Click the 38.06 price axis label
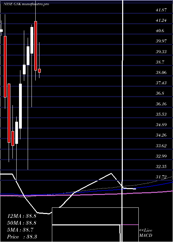Image resolution: width=173 pixels, height=242 pixels. tap(161, 72)
